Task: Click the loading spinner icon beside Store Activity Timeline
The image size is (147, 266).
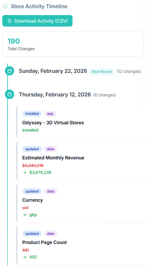Action: 5,7
